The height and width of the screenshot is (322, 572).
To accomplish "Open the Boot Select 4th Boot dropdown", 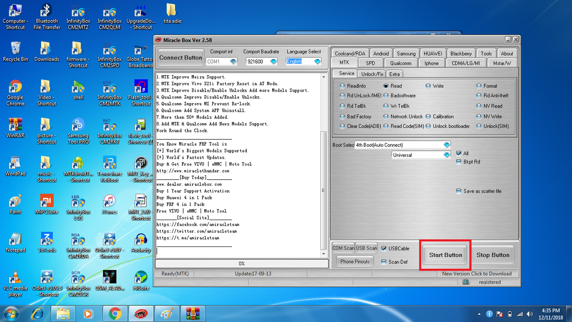I will [x=446, y=145].
